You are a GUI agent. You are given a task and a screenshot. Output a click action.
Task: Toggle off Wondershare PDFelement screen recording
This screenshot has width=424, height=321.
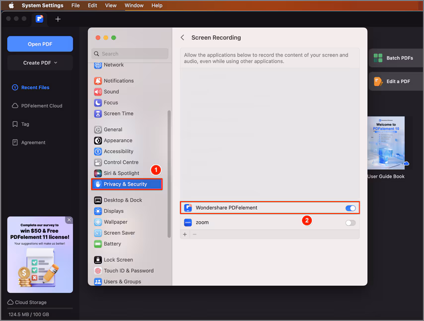click(351, 208)
